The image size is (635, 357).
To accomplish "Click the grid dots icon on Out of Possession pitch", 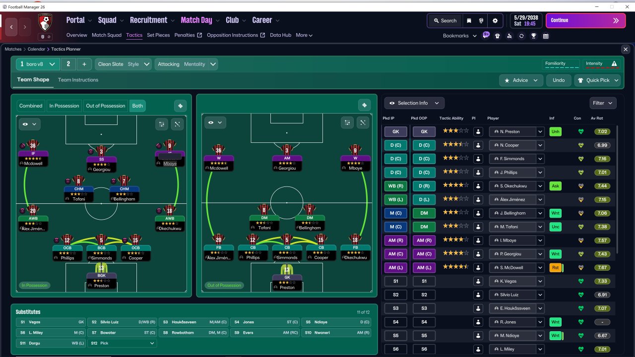I will pyautogui.click(x=347, y=122).
